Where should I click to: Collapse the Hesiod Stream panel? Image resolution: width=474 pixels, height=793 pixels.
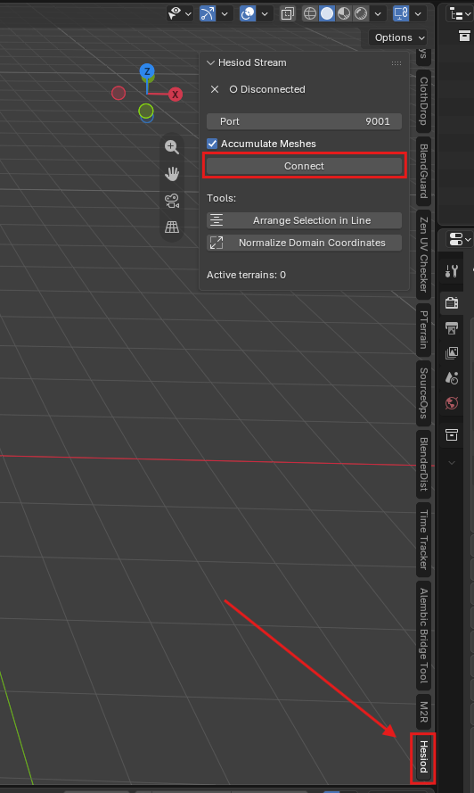[211, 62]
